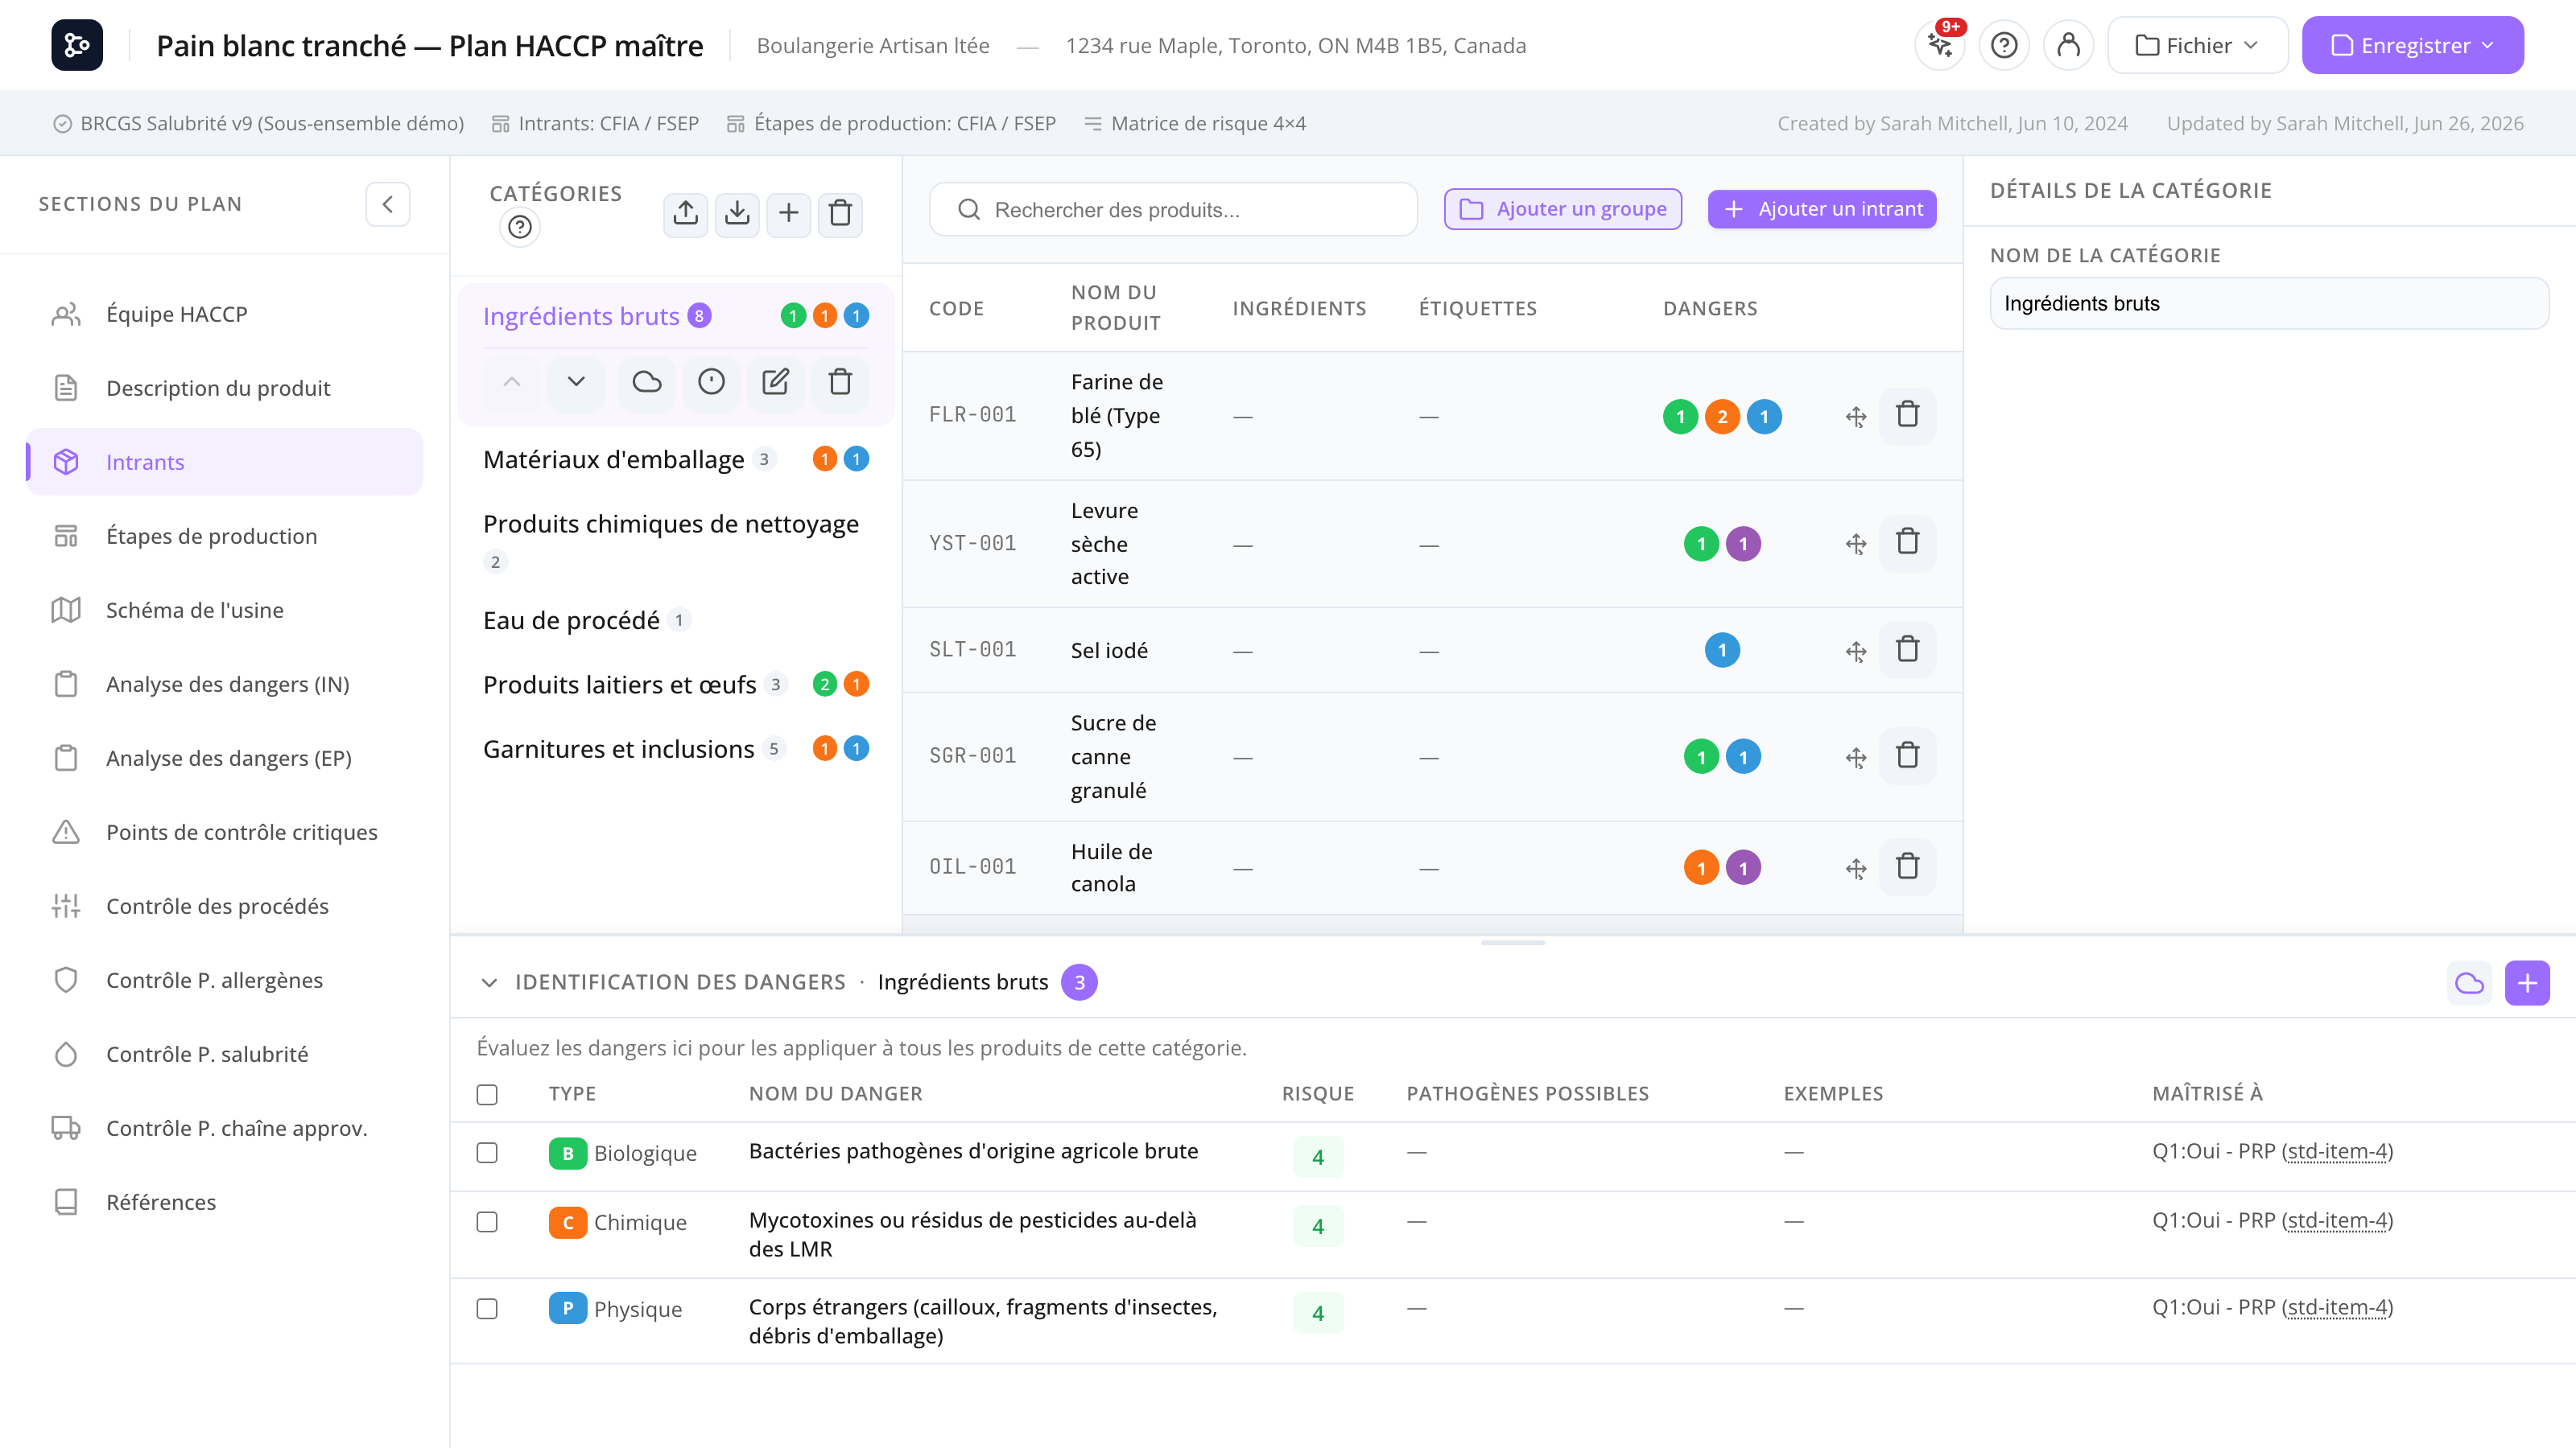Delete categories with toolbar trash icon
The image size is (2576, 1448).
[840, 213]
